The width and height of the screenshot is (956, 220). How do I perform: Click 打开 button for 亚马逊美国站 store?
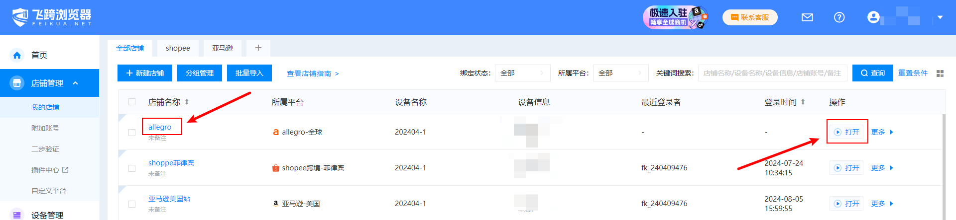846,204
